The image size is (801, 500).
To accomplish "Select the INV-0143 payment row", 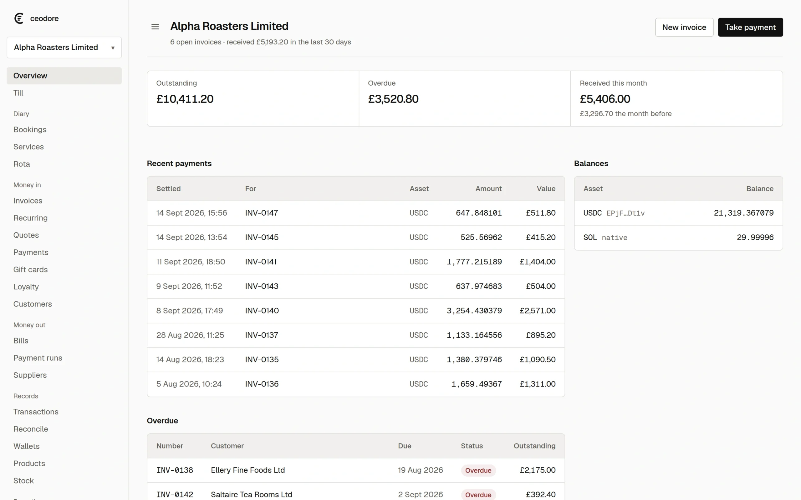I will point(356,286).
